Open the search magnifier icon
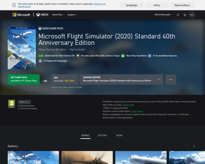 pyautogui.click(x=178, y=15)
